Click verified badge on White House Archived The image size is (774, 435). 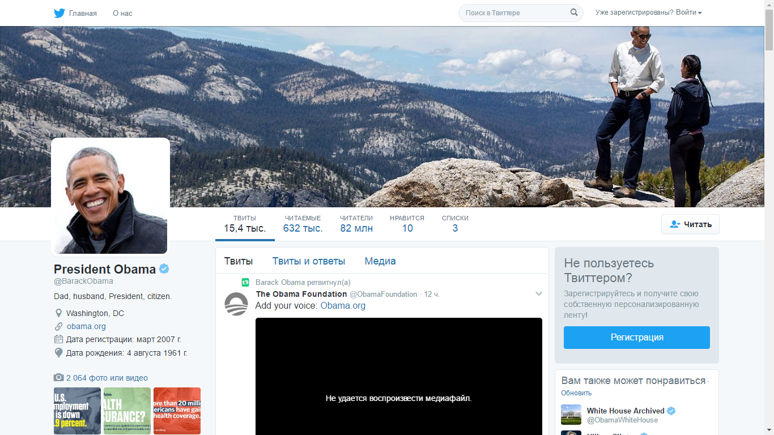tap(671, 411)
